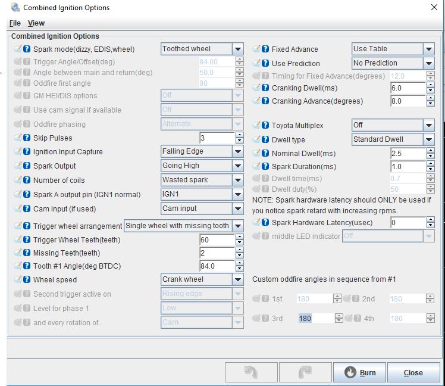Increase Skip Pulses with up arrow
This screenshot has width=445, height=386.
[x=239, y=135]
